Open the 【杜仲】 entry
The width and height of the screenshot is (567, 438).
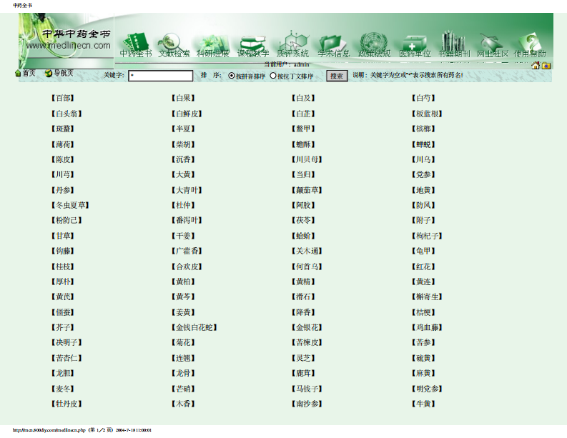coord(183,205)
